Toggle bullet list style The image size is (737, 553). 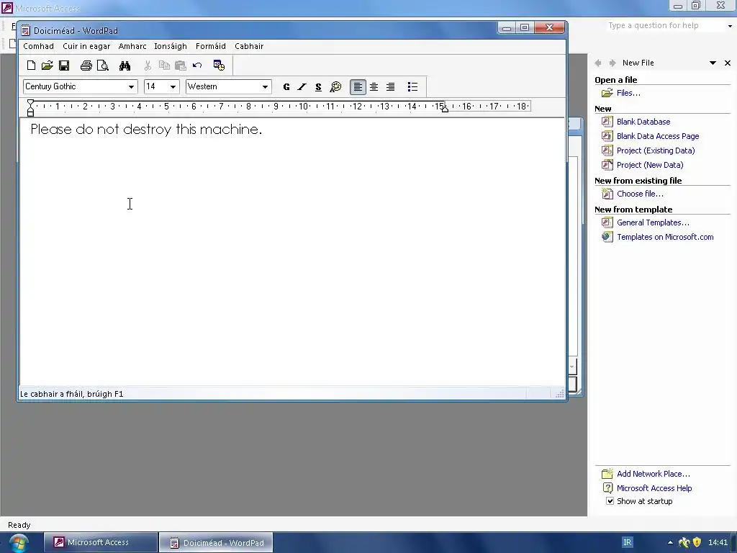[x=412, y=86]
